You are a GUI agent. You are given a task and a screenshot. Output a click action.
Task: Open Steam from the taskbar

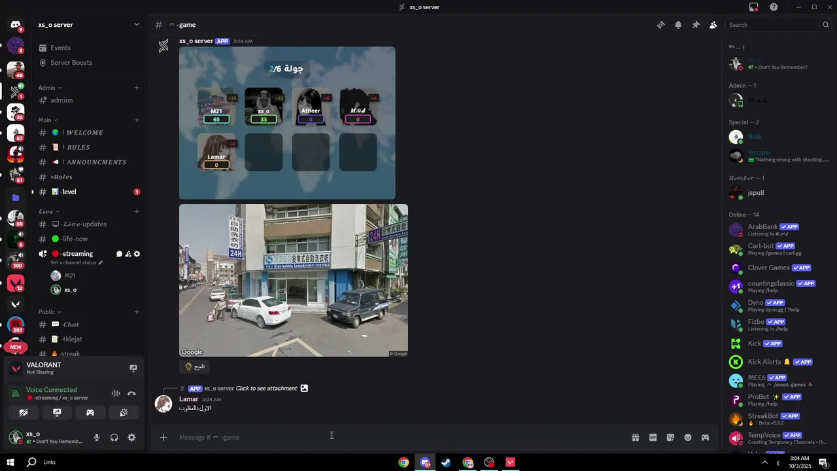click(446, 462)
